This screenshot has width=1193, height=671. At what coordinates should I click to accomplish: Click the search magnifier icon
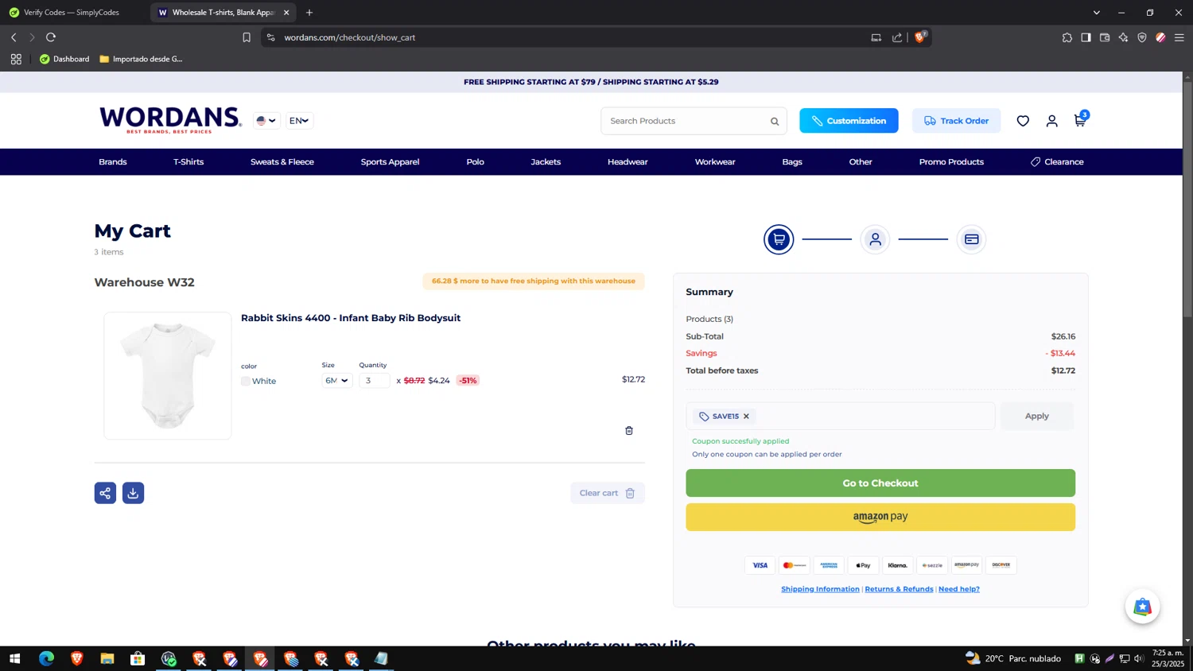[x=775, y=122]
